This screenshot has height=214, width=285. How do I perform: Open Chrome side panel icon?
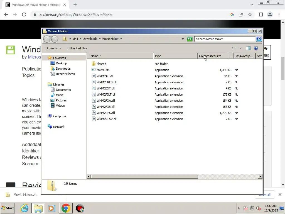(x=261, y=14)
